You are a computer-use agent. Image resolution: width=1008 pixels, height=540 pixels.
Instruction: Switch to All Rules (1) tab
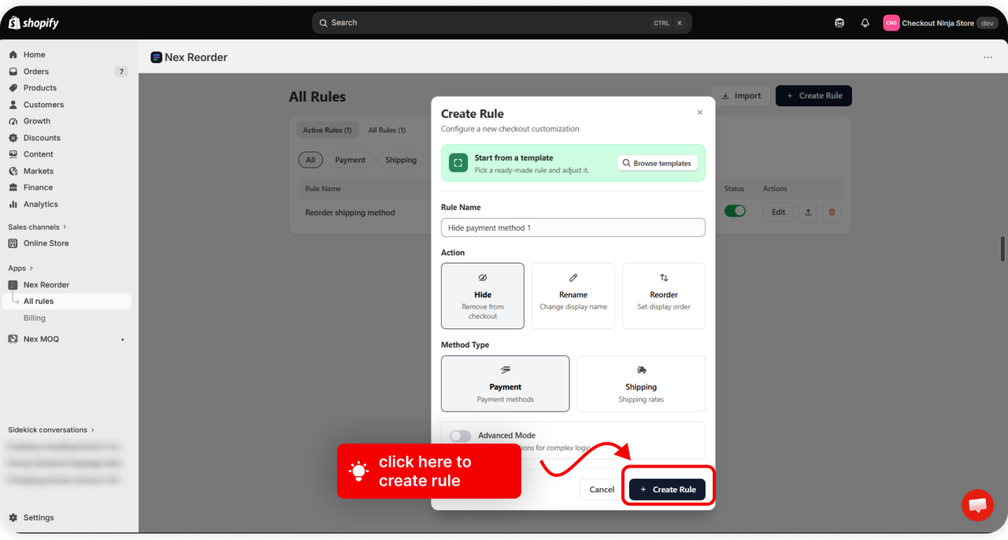387,130
